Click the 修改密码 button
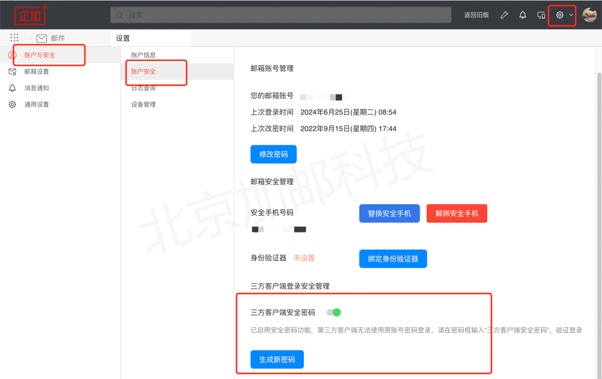The width and height of the screenshot is (602, 379). tap(273, 154)
